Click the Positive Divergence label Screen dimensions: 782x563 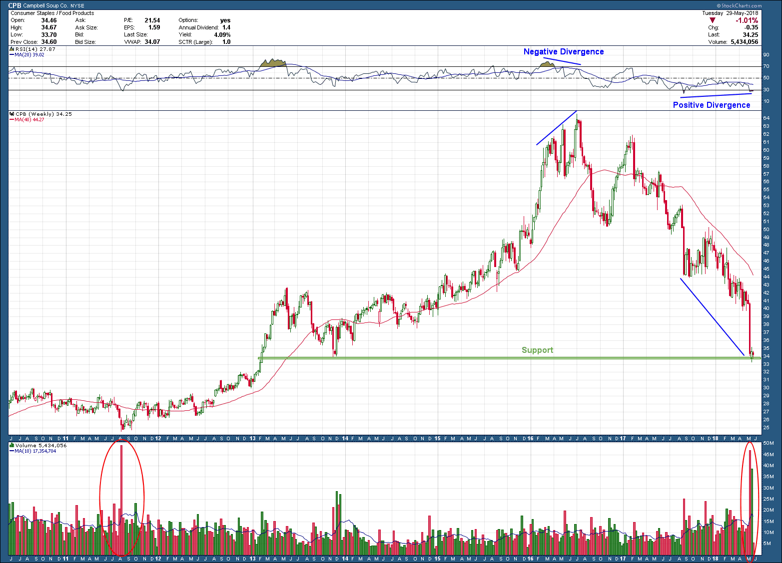pos(712,105)
